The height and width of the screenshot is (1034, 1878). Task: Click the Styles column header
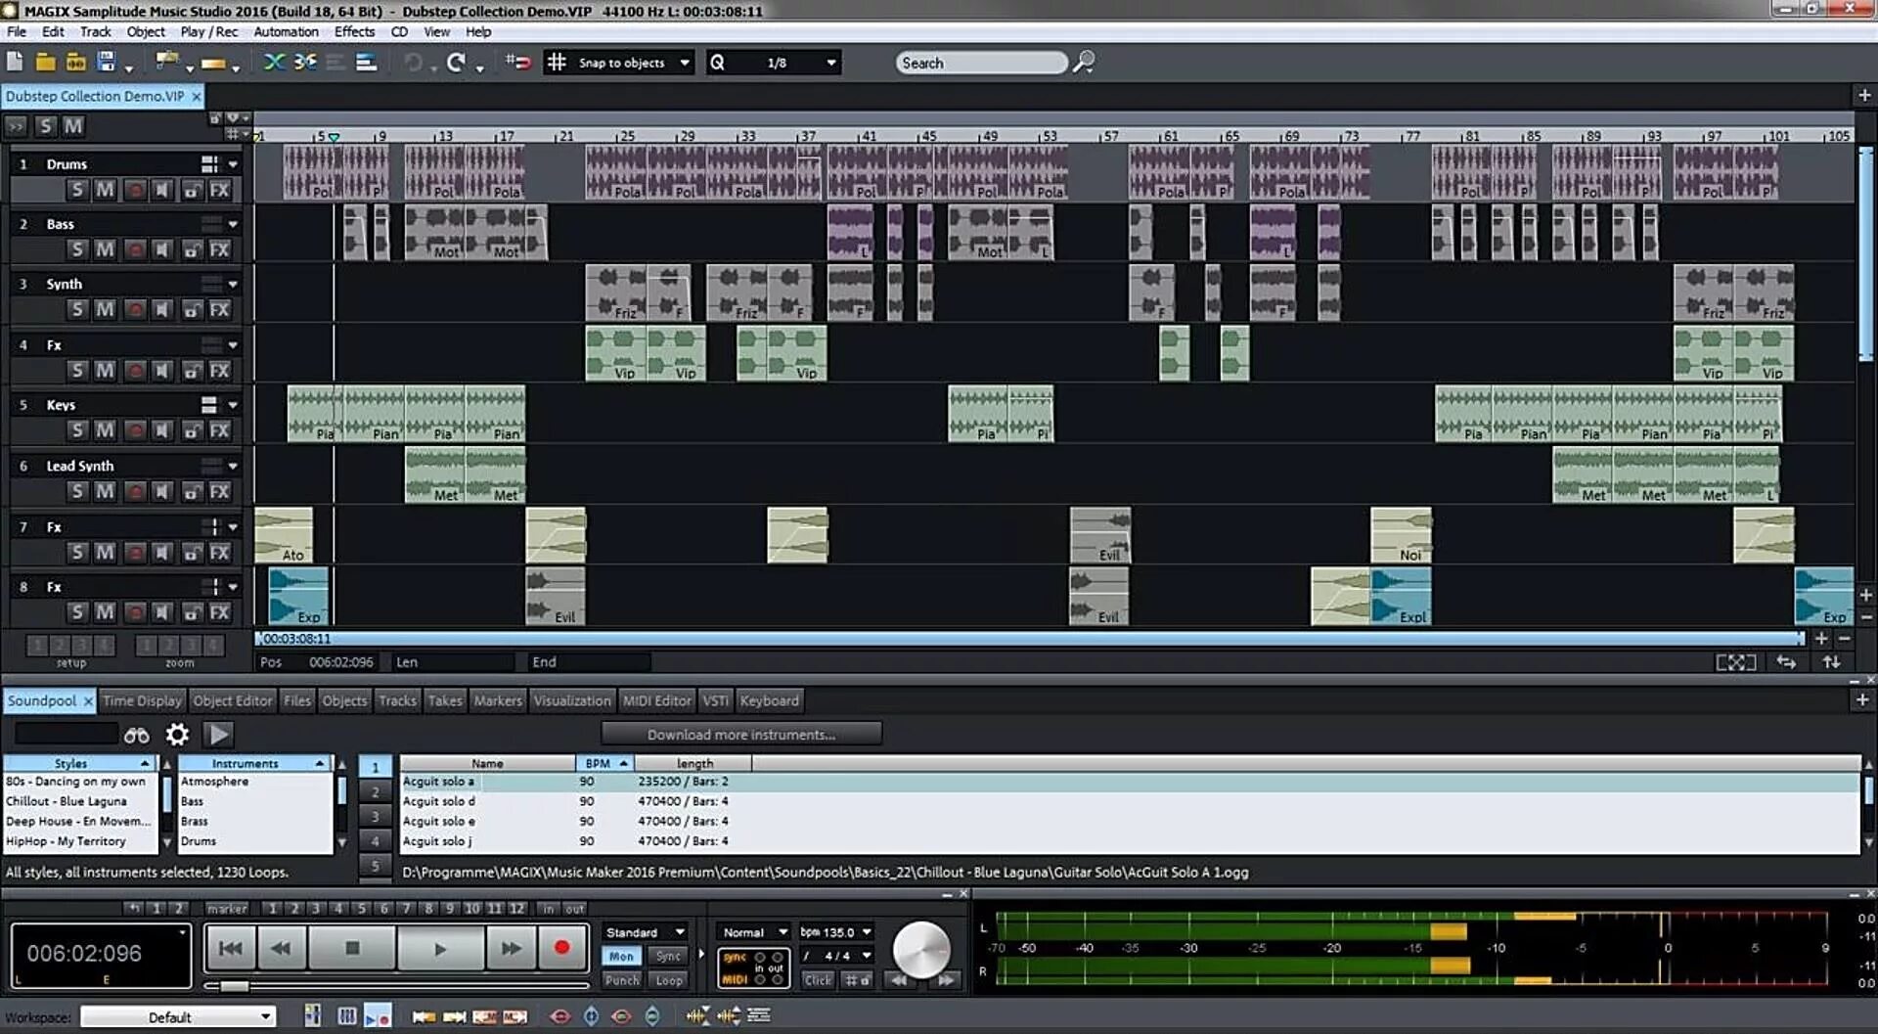(x=79, y=763)
